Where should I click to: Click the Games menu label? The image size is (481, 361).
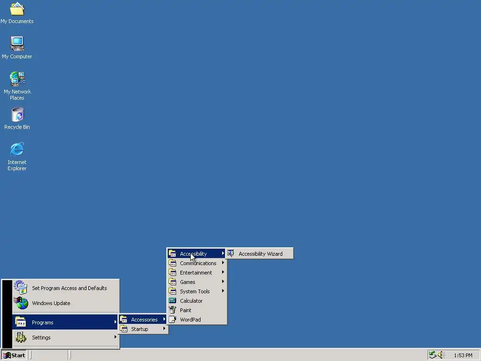(187, 282)
